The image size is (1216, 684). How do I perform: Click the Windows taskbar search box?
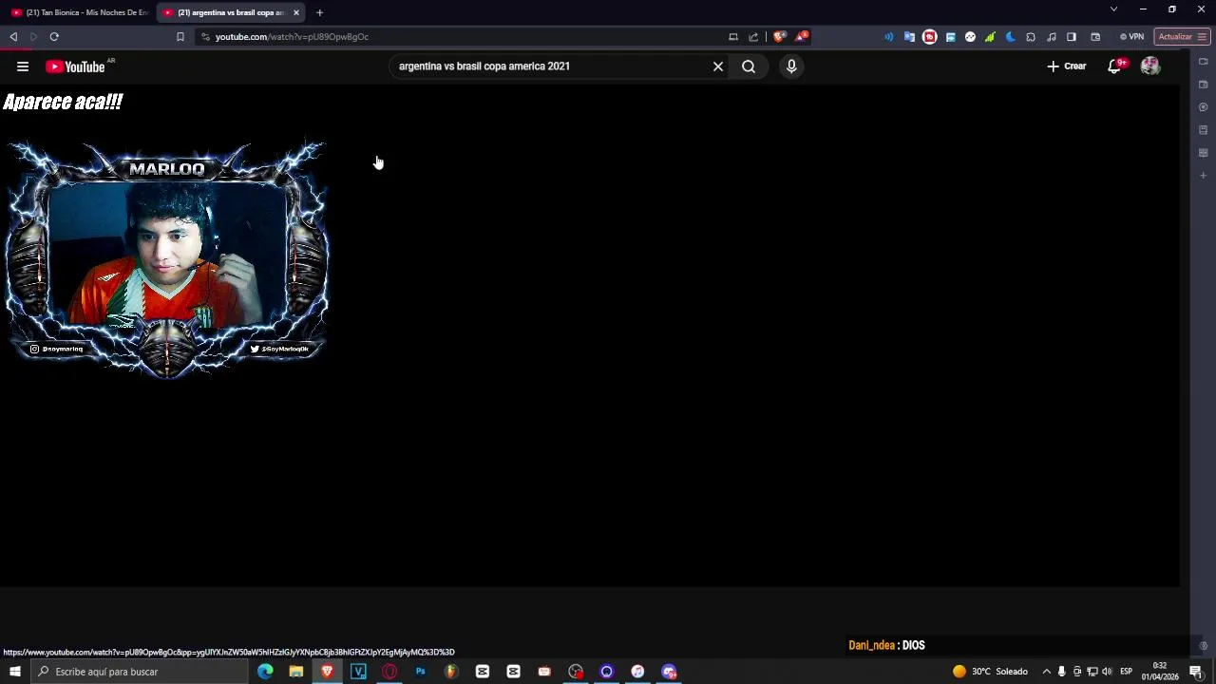tap(139, 672)
